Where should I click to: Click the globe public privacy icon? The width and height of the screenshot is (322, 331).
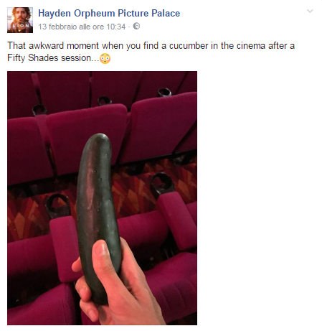(x=136, y=26)
